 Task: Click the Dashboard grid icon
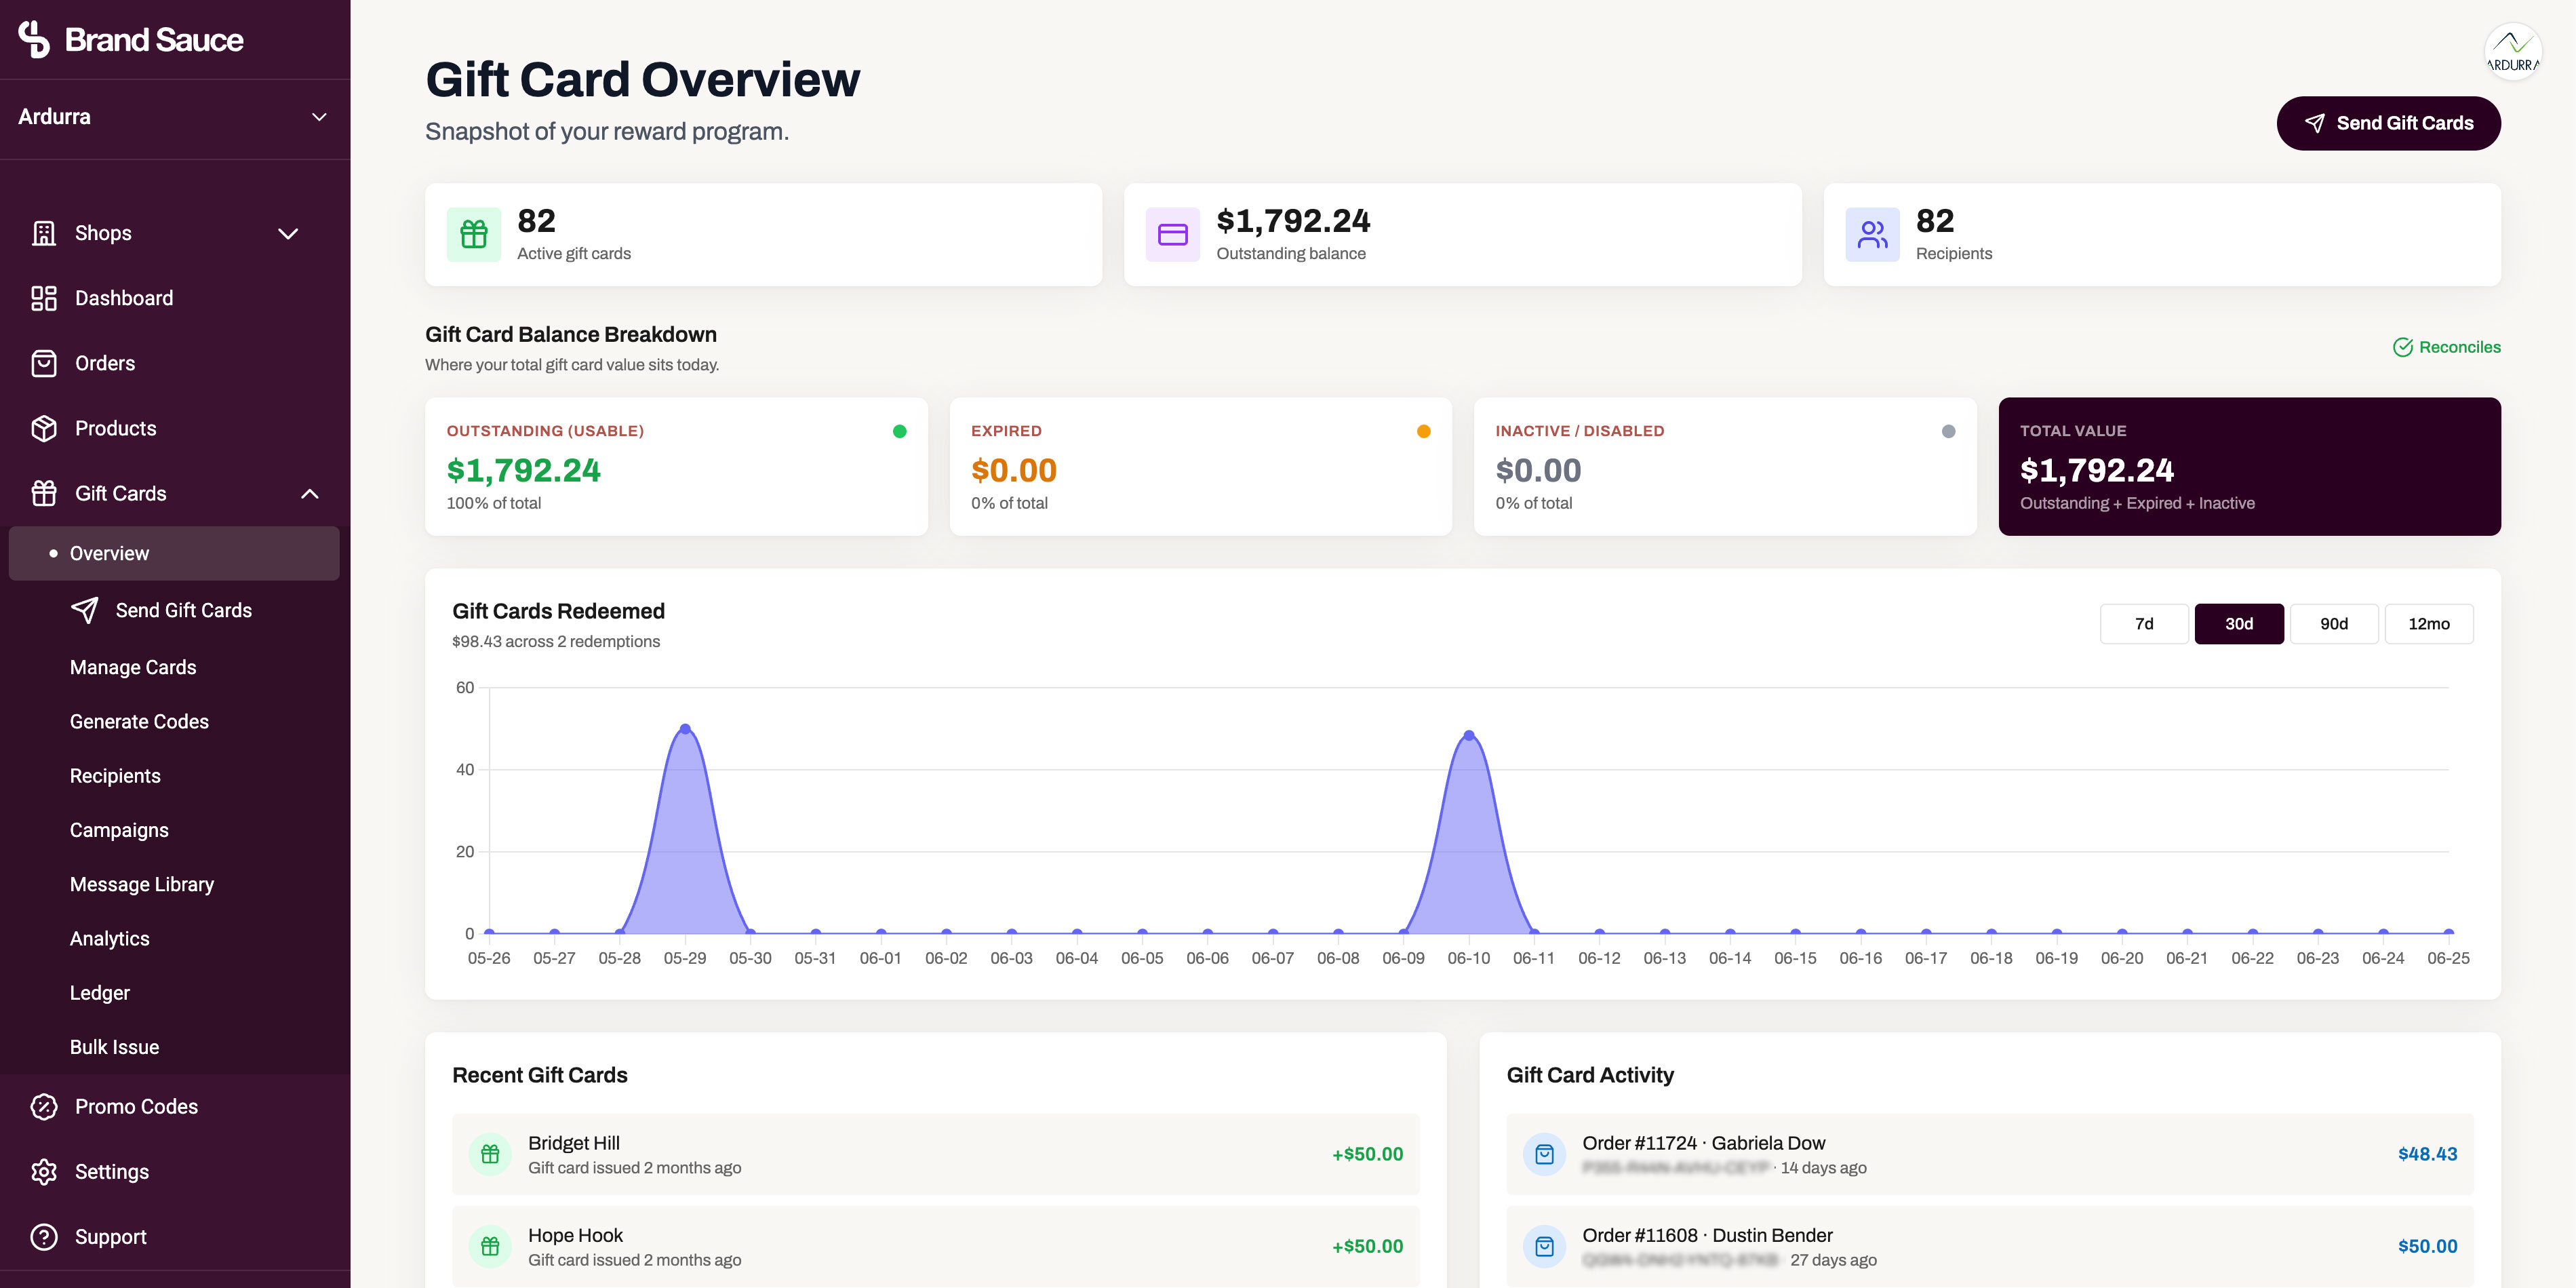coord(44,298)
